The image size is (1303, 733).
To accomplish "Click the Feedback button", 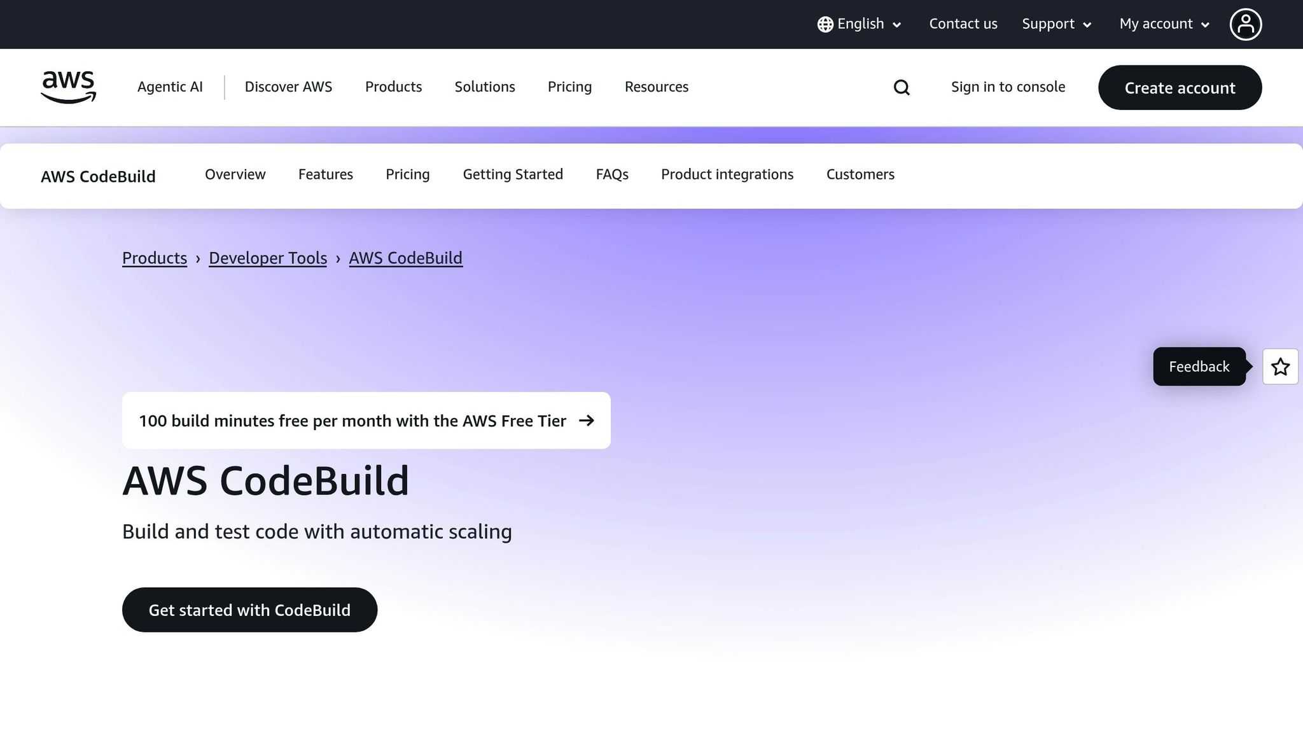I will [1199, 366].
